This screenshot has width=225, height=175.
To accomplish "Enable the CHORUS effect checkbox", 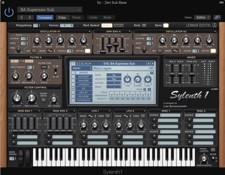I will click(x=74, y=85).
